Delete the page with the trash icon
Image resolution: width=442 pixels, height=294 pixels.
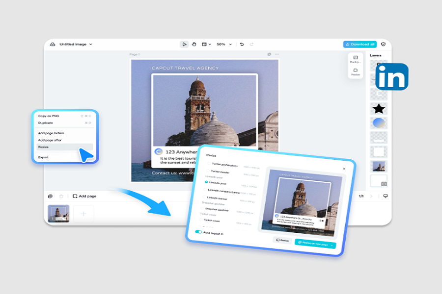[x=61, y=196]
